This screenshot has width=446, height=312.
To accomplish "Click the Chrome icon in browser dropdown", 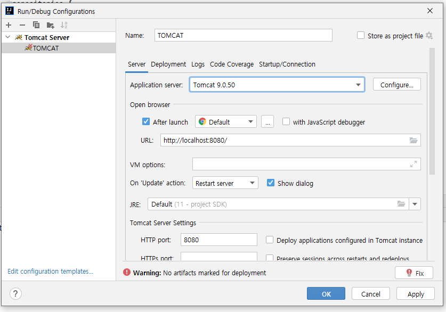I will click(202, 121).
